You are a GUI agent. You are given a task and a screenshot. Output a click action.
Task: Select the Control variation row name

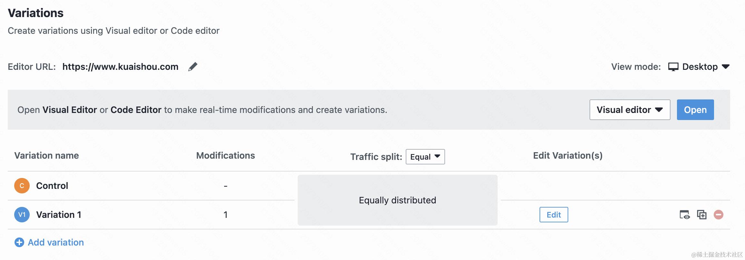click(52, 186)
